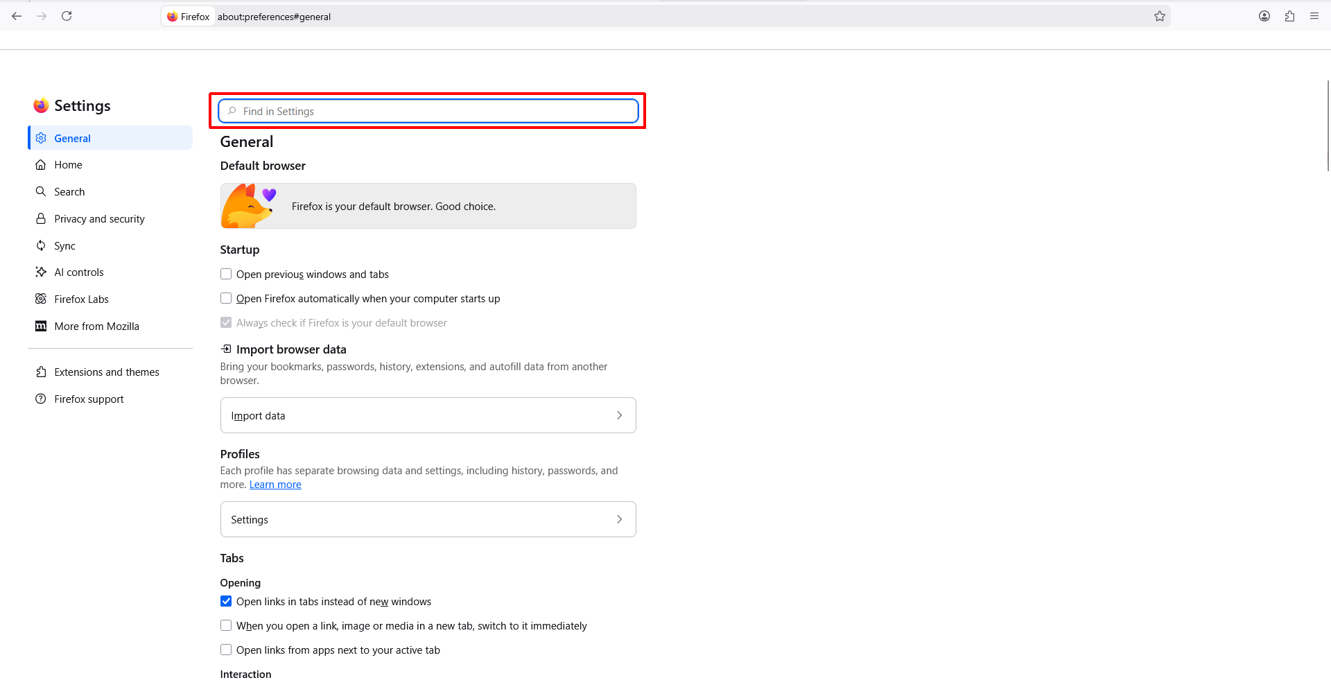The image size is (1331, 687).
Task: Go to the Sync settings category
Action: click(110, 245)
